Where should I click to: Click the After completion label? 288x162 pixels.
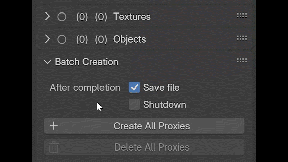(x=85, y=88)
